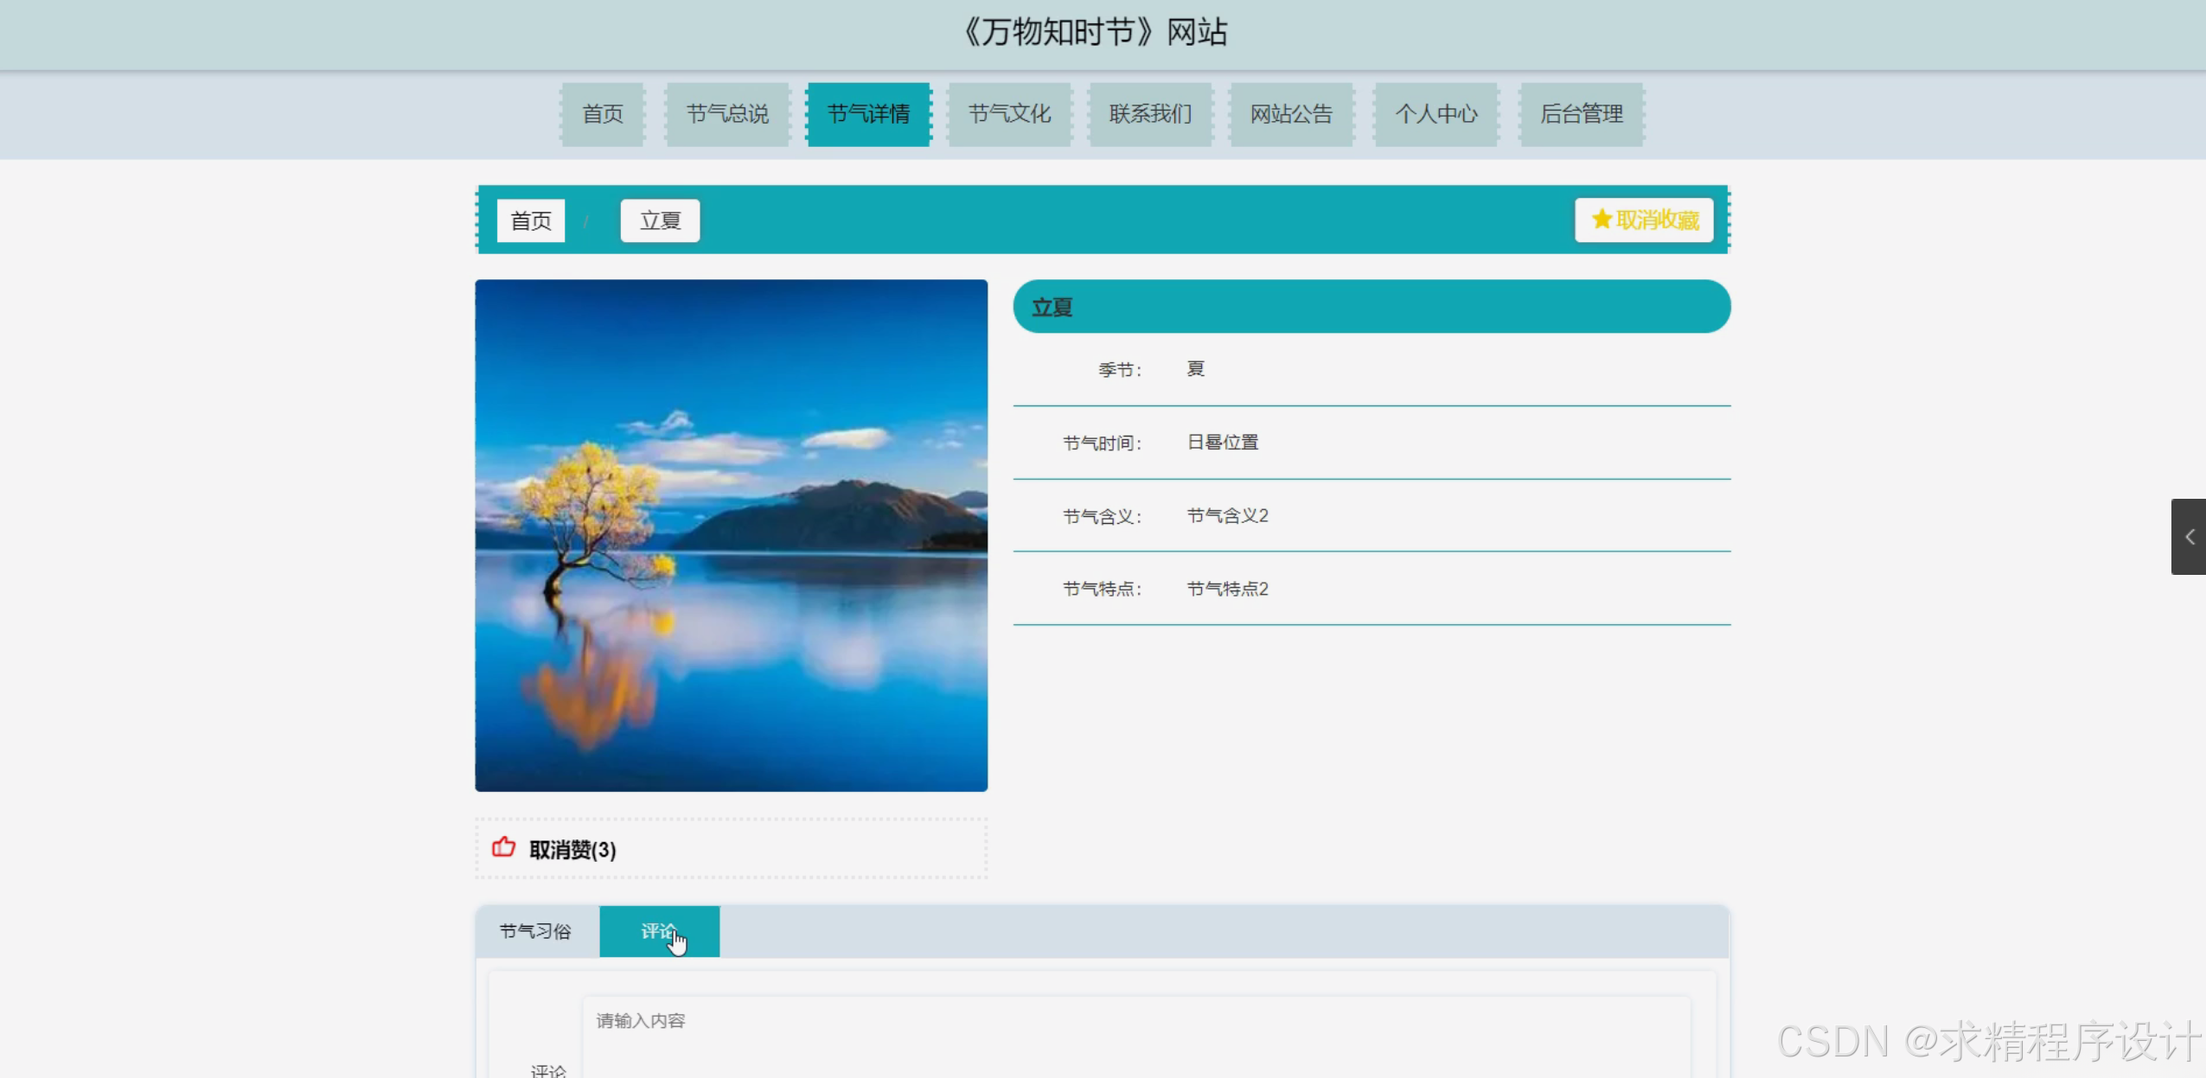Open 个人中心 personal center
This screenshot has height=1078, width=2206.
coord(1435,114)
